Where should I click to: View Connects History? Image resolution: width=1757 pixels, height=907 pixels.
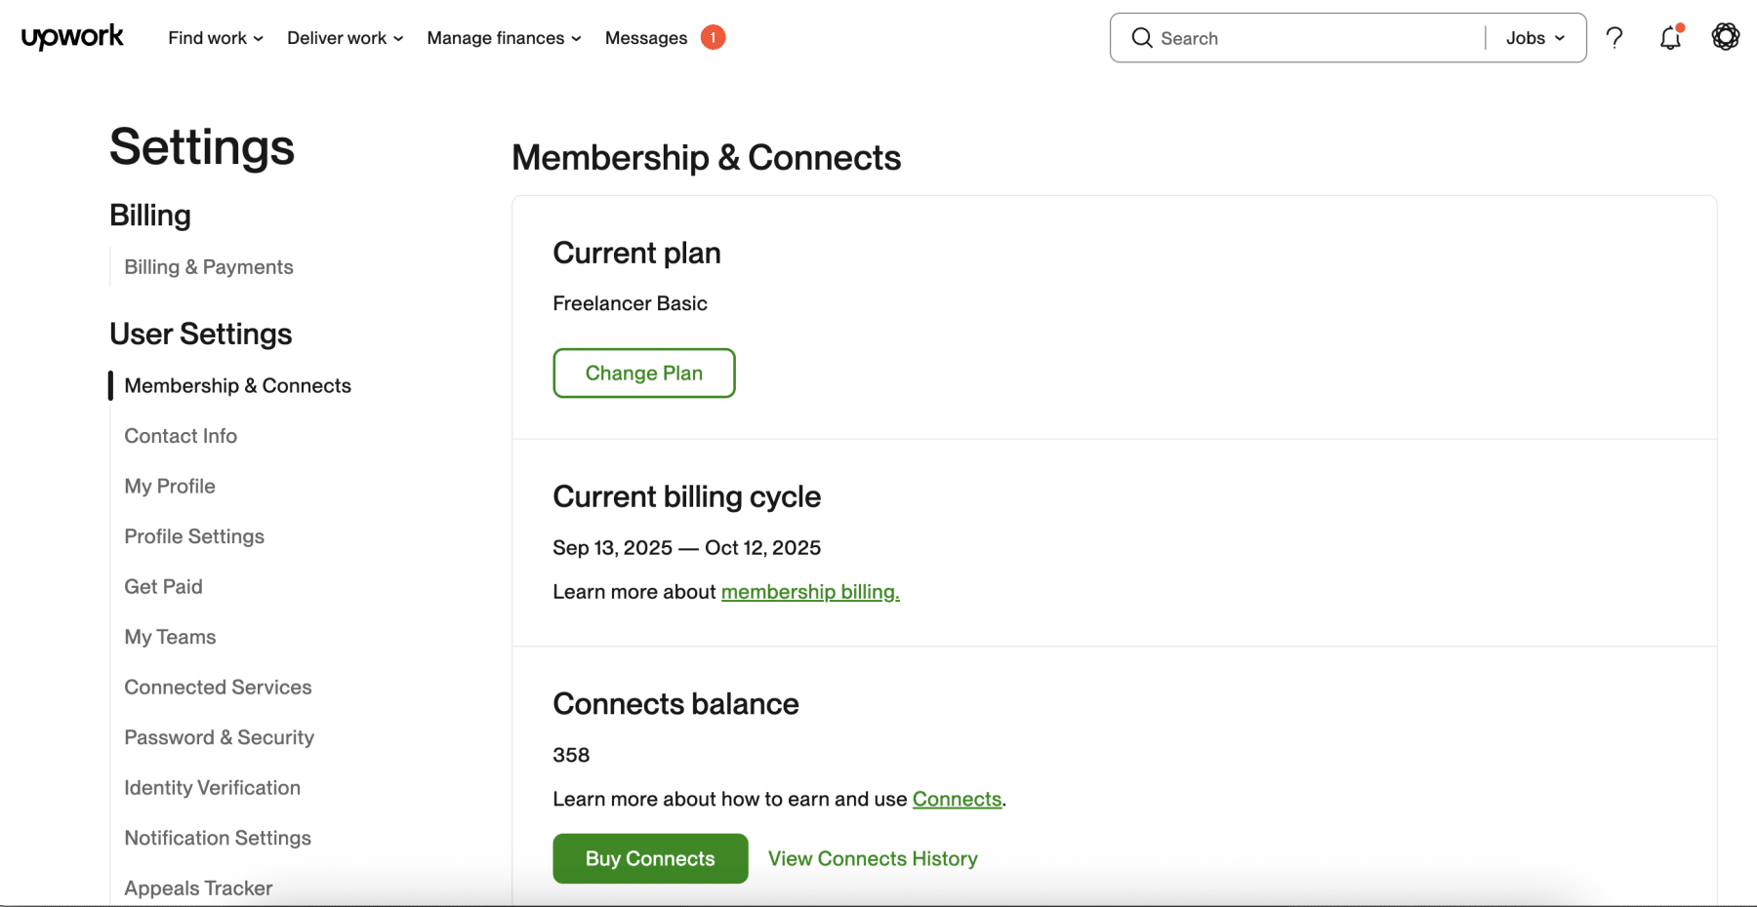click(872, 858)
